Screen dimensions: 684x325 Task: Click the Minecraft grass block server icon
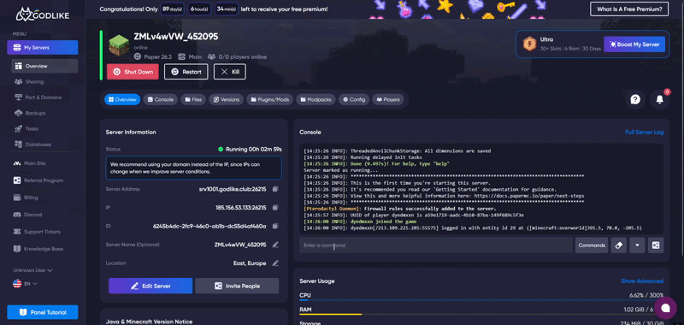pyautogui.click(x=119, y=46)
